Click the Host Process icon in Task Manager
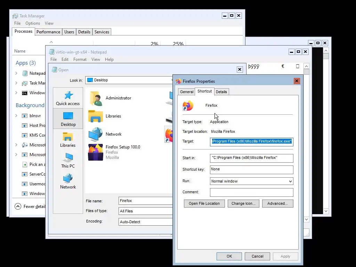 point(25,126)
